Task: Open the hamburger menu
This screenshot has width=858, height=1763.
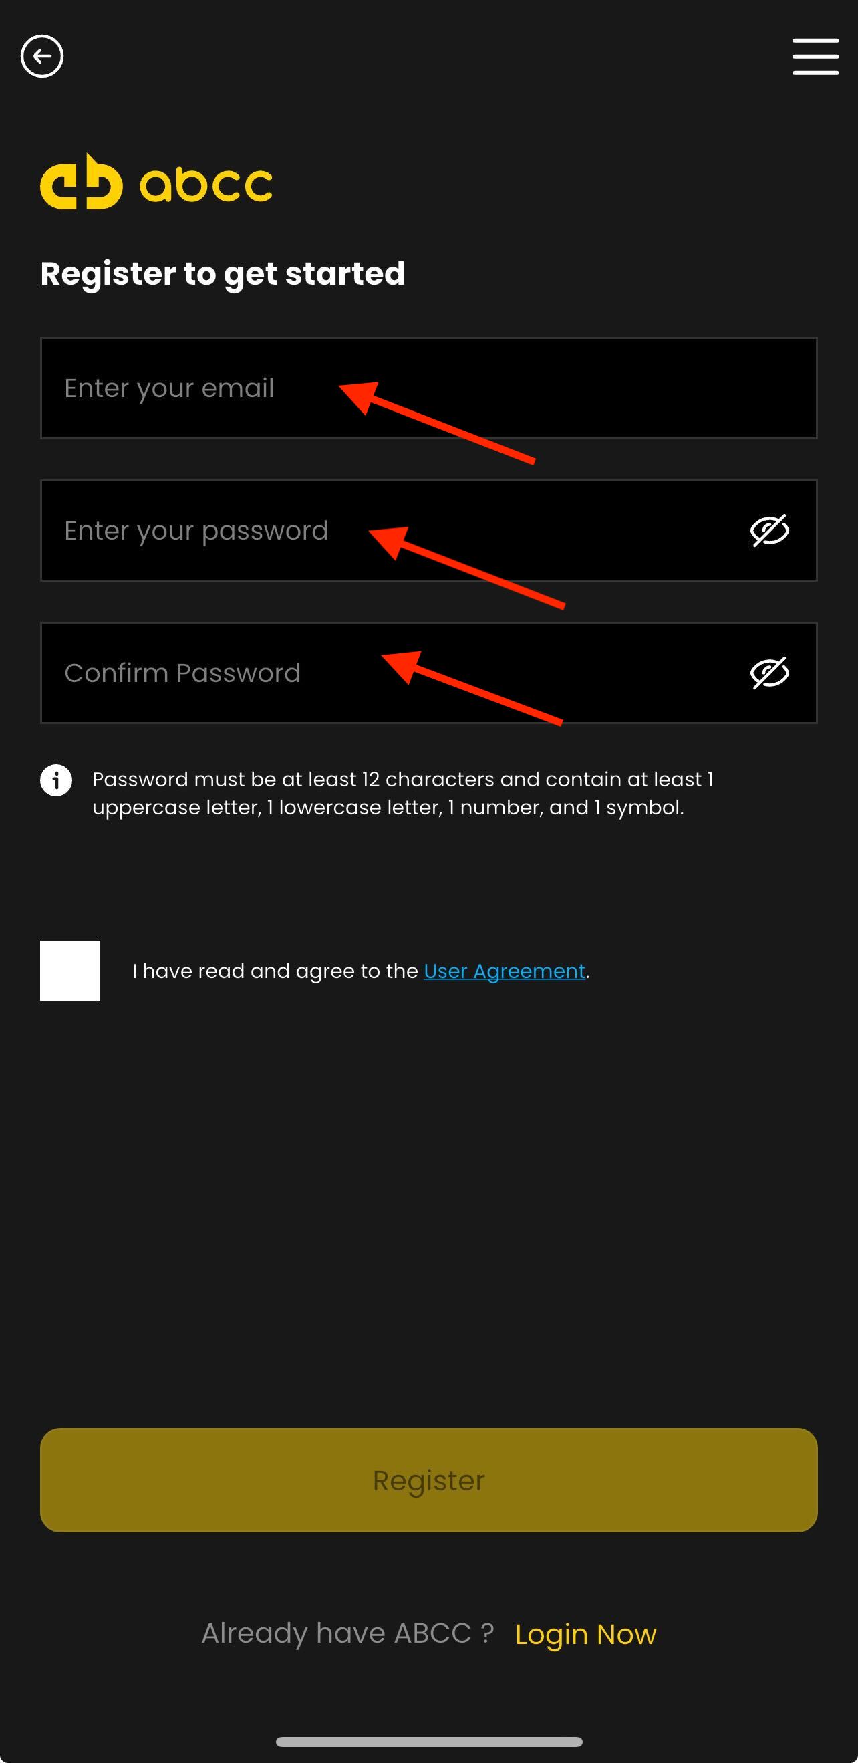Action: [815, 56]
